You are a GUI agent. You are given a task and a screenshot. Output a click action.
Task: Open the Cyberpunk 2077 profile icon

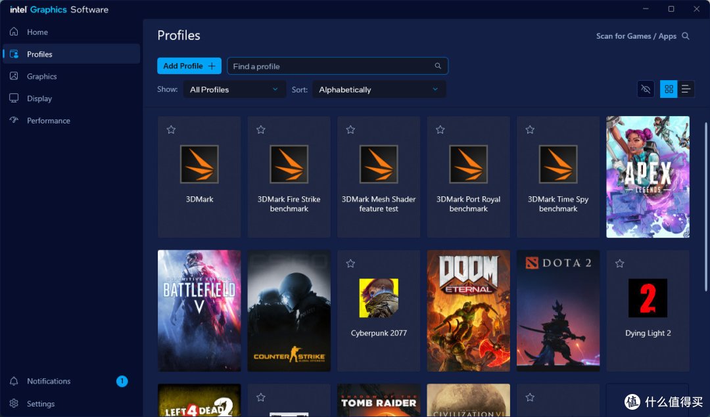379,298
